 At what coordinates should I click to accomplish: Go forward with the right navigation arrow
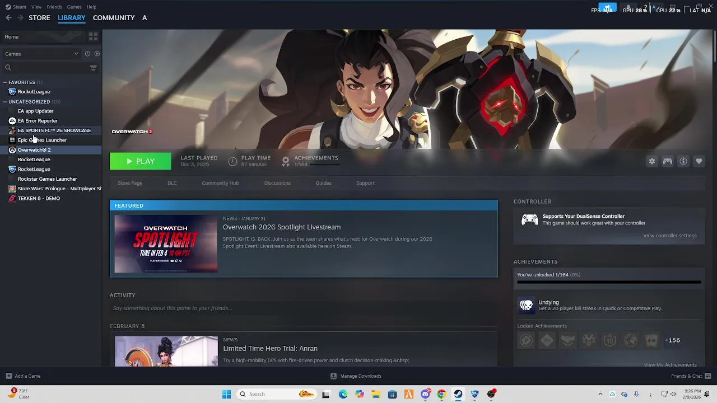20,18
